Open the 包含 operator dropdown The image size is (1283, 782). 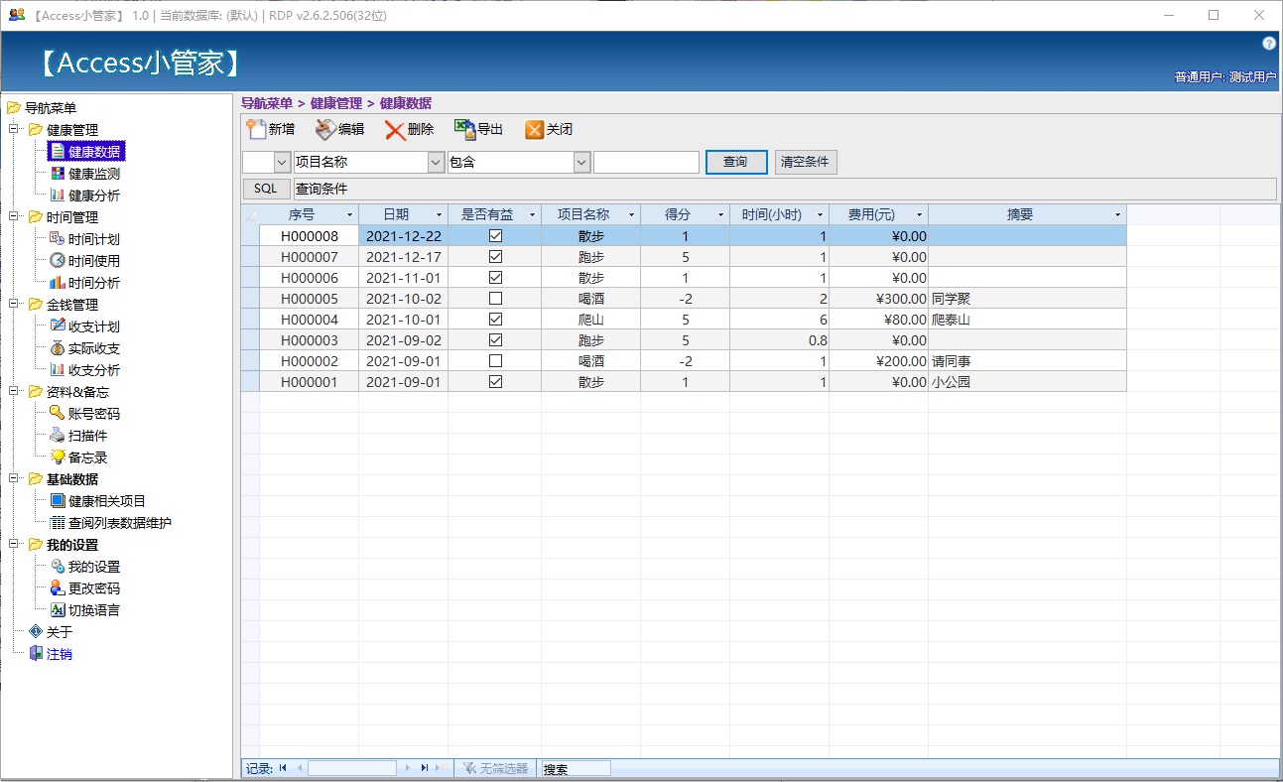tap(581, 162)
